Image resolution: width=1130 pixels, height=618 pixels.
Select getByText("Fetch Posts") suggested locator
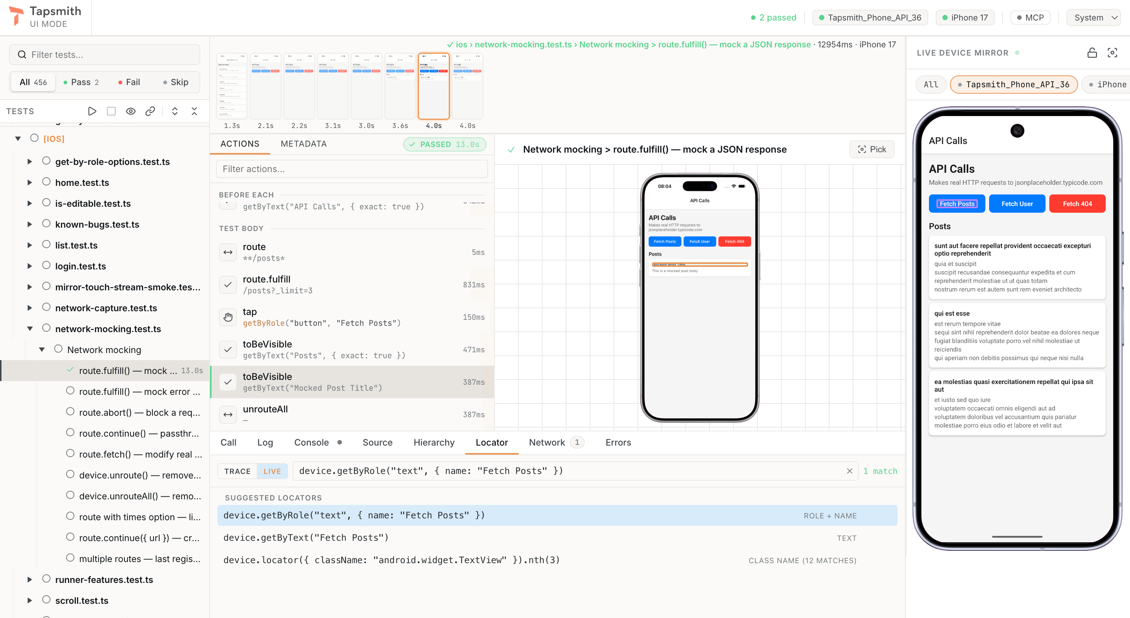click(x=557, y=538)
